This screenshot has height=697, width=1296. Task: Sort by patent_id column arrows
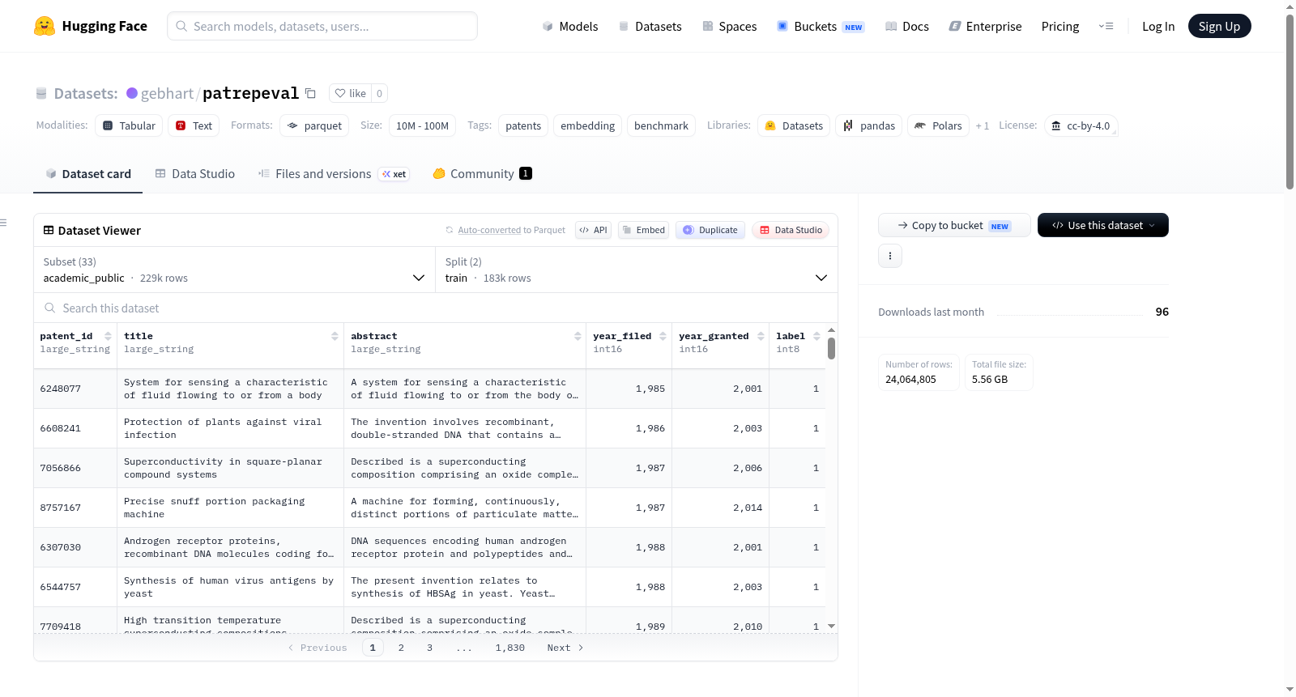[108, 336]
